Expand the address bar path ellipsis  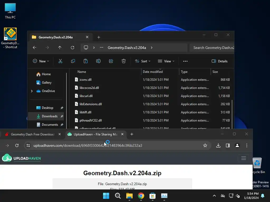pyautogui.click(x=102, y=48)
